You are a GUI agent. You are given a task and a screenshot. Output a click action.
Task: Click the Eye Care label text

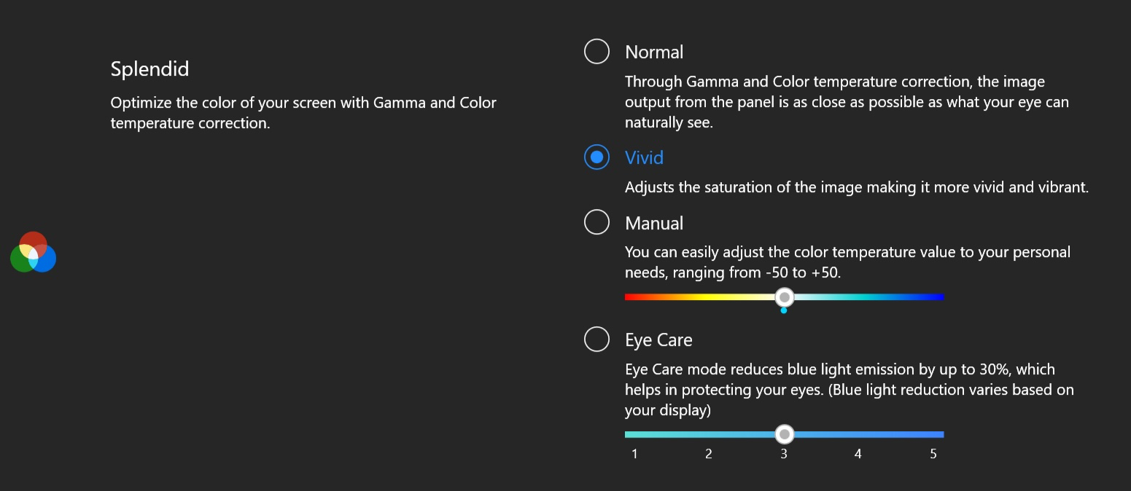(x=658, y=339)
